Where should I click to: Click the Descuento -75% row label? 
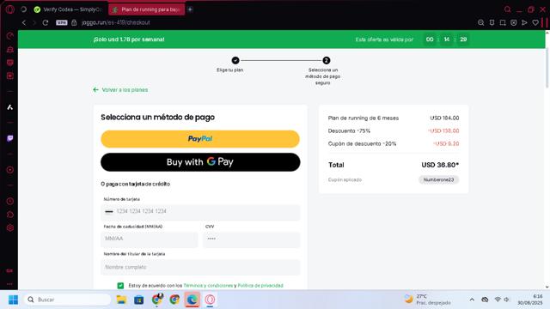349,130
